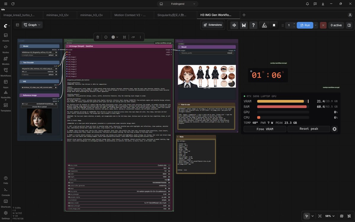The height and width of the screenshot is (222, 355).
Task: Open more options on the selection toolbar
Action: pyautogui.click(x=140, y=37)
